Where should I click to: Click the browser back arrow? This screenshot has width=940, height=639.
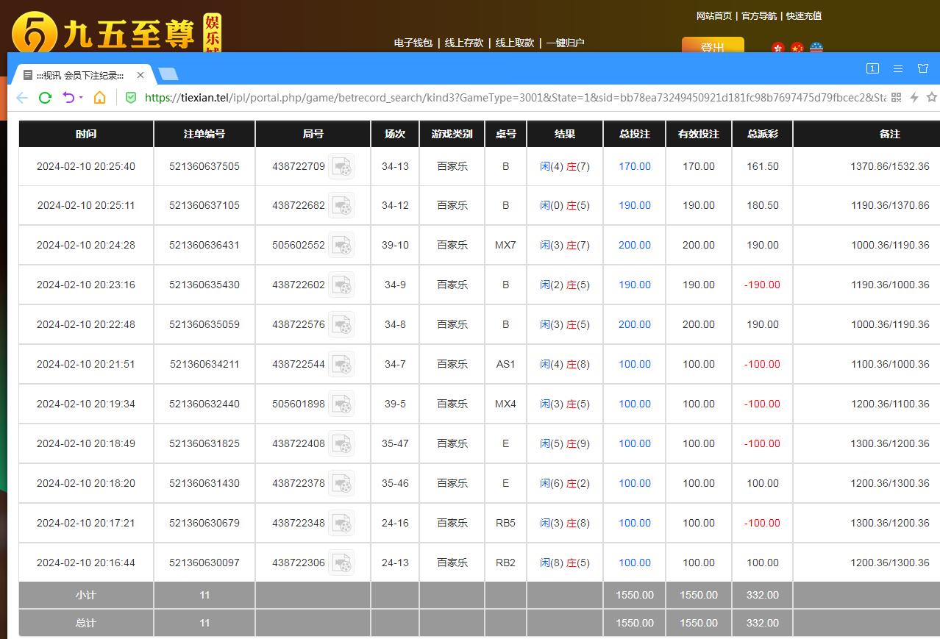21,98
